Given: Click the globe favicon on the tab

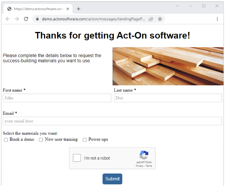Looking at the screenshot, I should pos(9,9).
